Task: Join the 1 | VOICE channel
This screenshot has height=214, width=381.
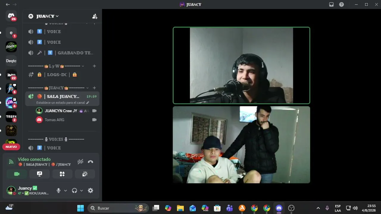Action: tap(62, 32)
